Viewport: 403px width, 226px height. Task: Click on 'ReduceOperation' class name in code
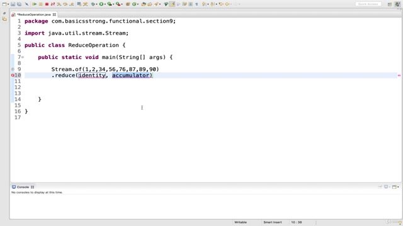pyautogui.click(x=94, y=45)
